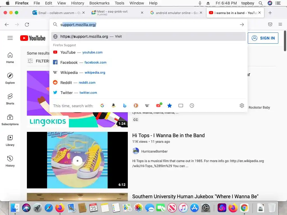Viewport: 287px width, 215px height.
Task: Open Safari from the dock
Action: [x=49, y=208]
